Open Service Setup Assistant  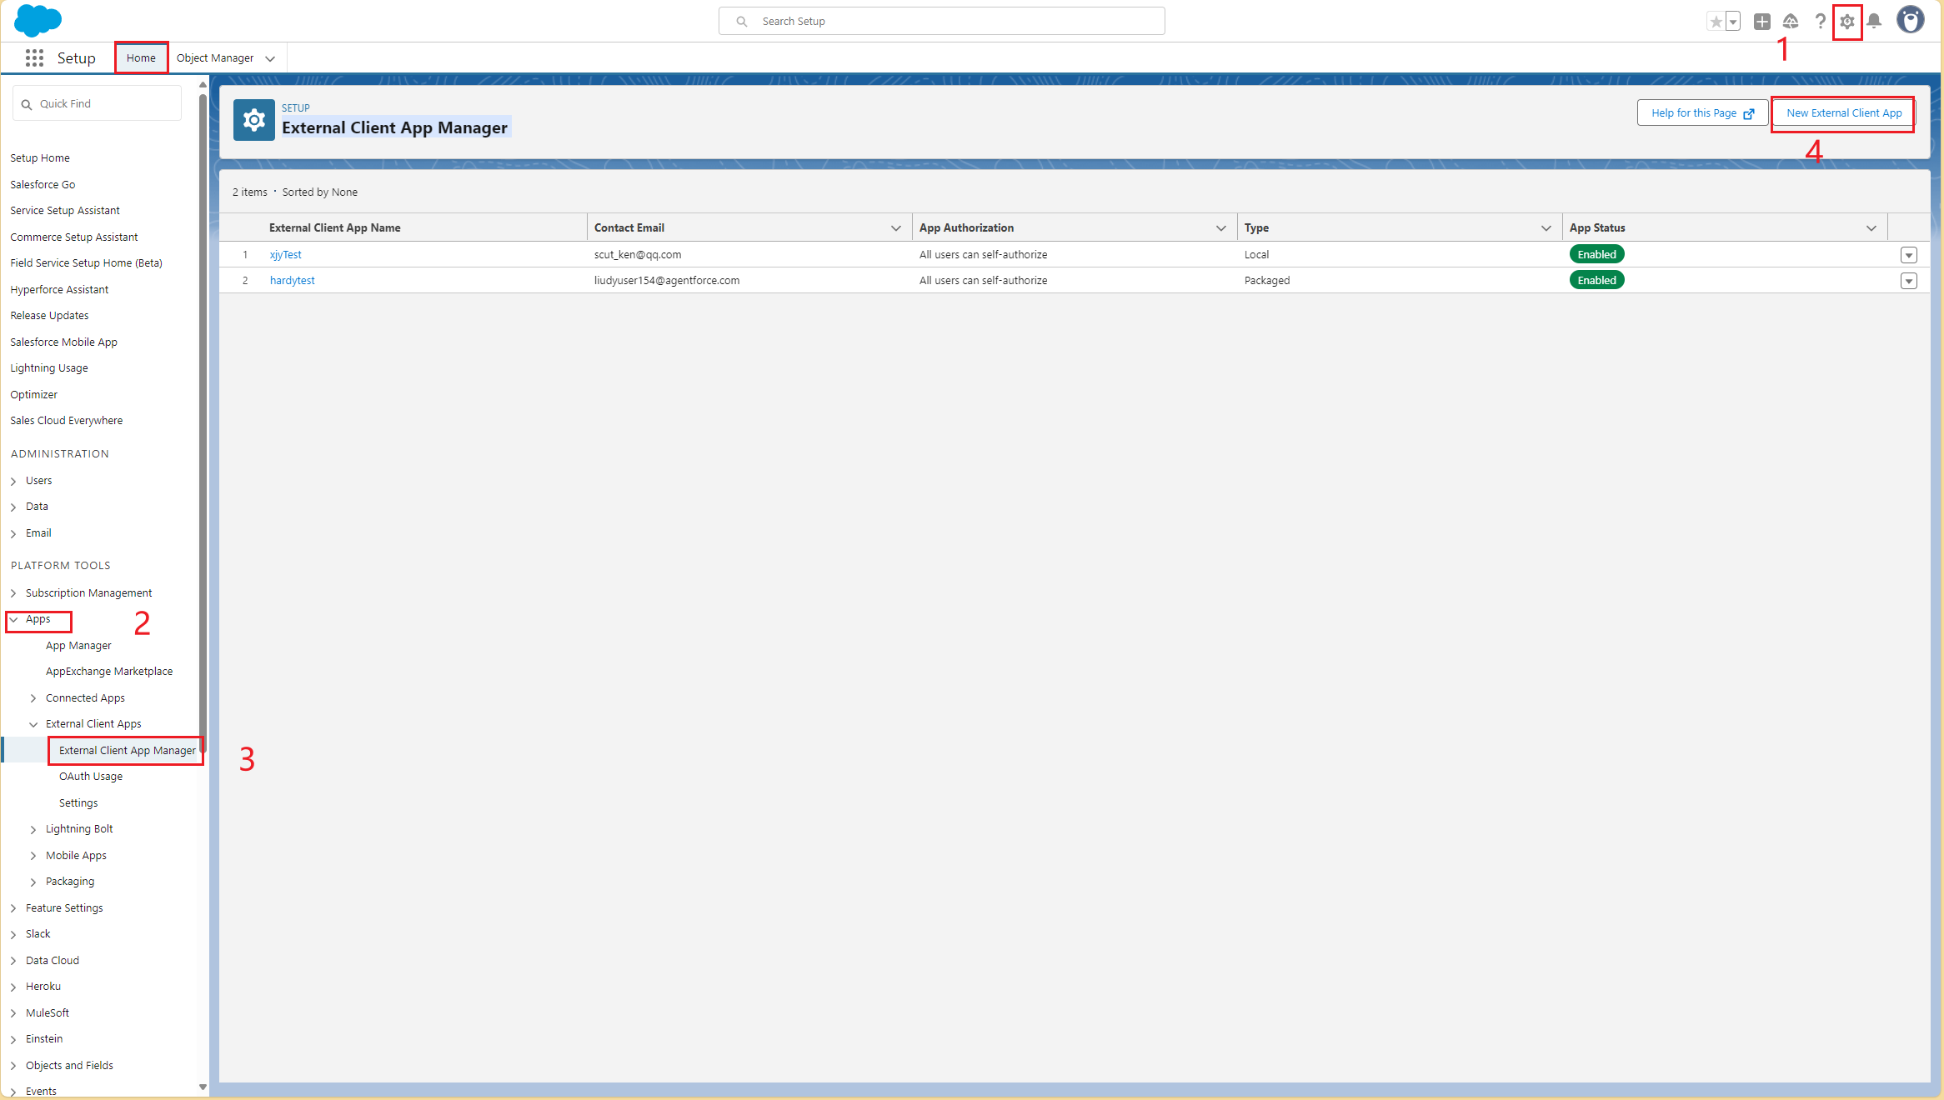tap(65, 210)
